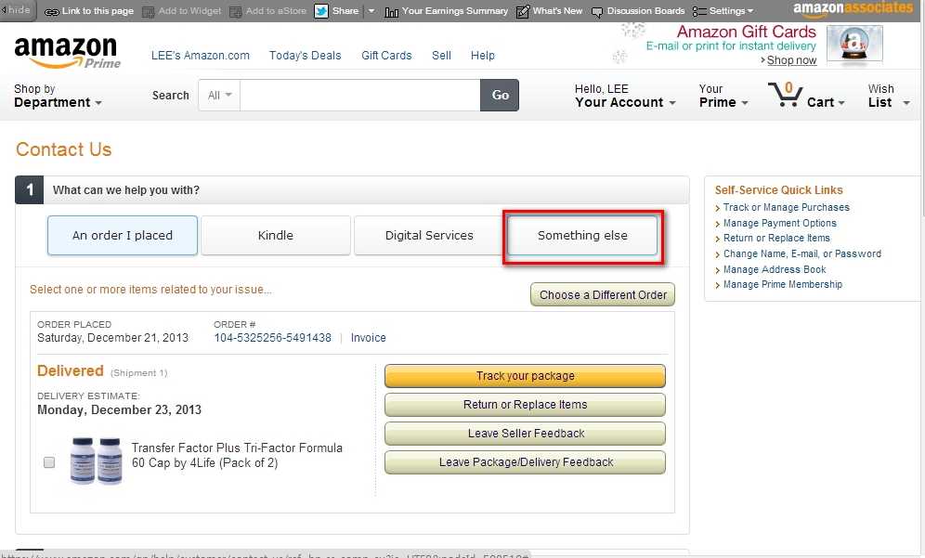
Task: Click the shopping cart icon
Action: point(785,95)
